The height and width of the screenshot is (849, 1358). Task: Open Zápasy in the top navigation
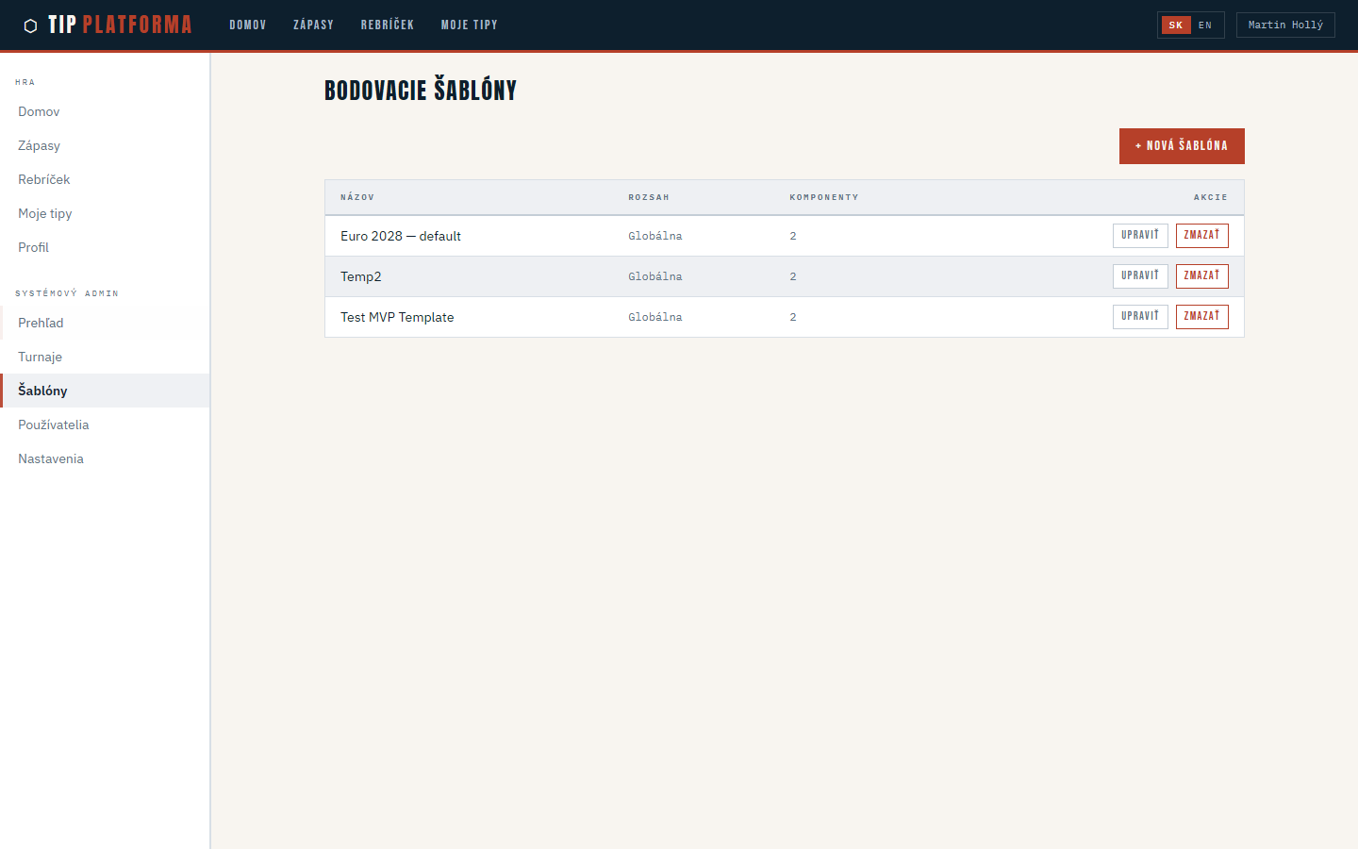(313, 25)
